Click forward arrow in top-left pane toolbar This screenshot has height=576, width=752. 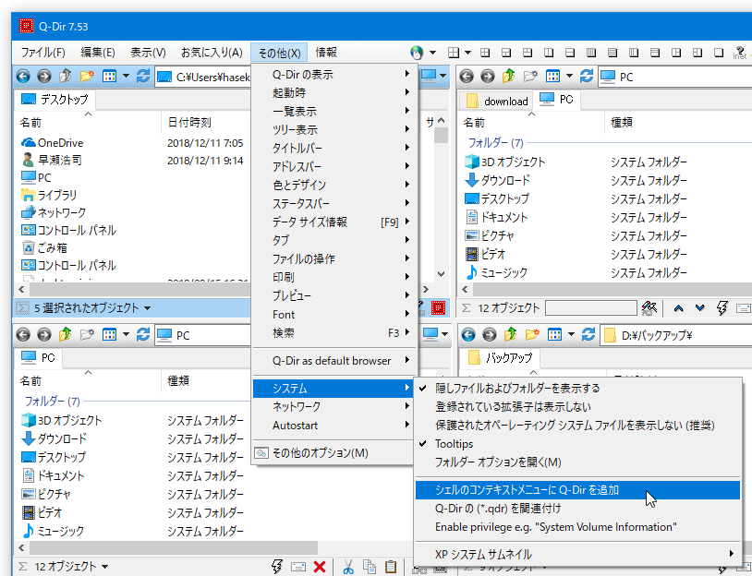(x=44, y=77)
